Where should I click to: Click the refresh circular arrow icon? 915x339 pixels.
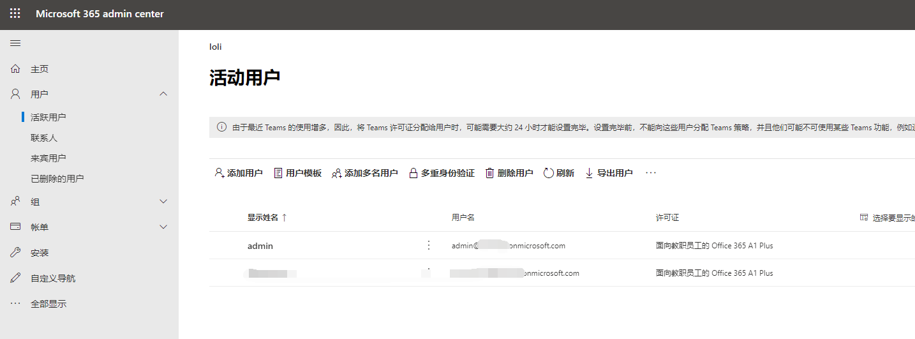[x=548, y=173]
